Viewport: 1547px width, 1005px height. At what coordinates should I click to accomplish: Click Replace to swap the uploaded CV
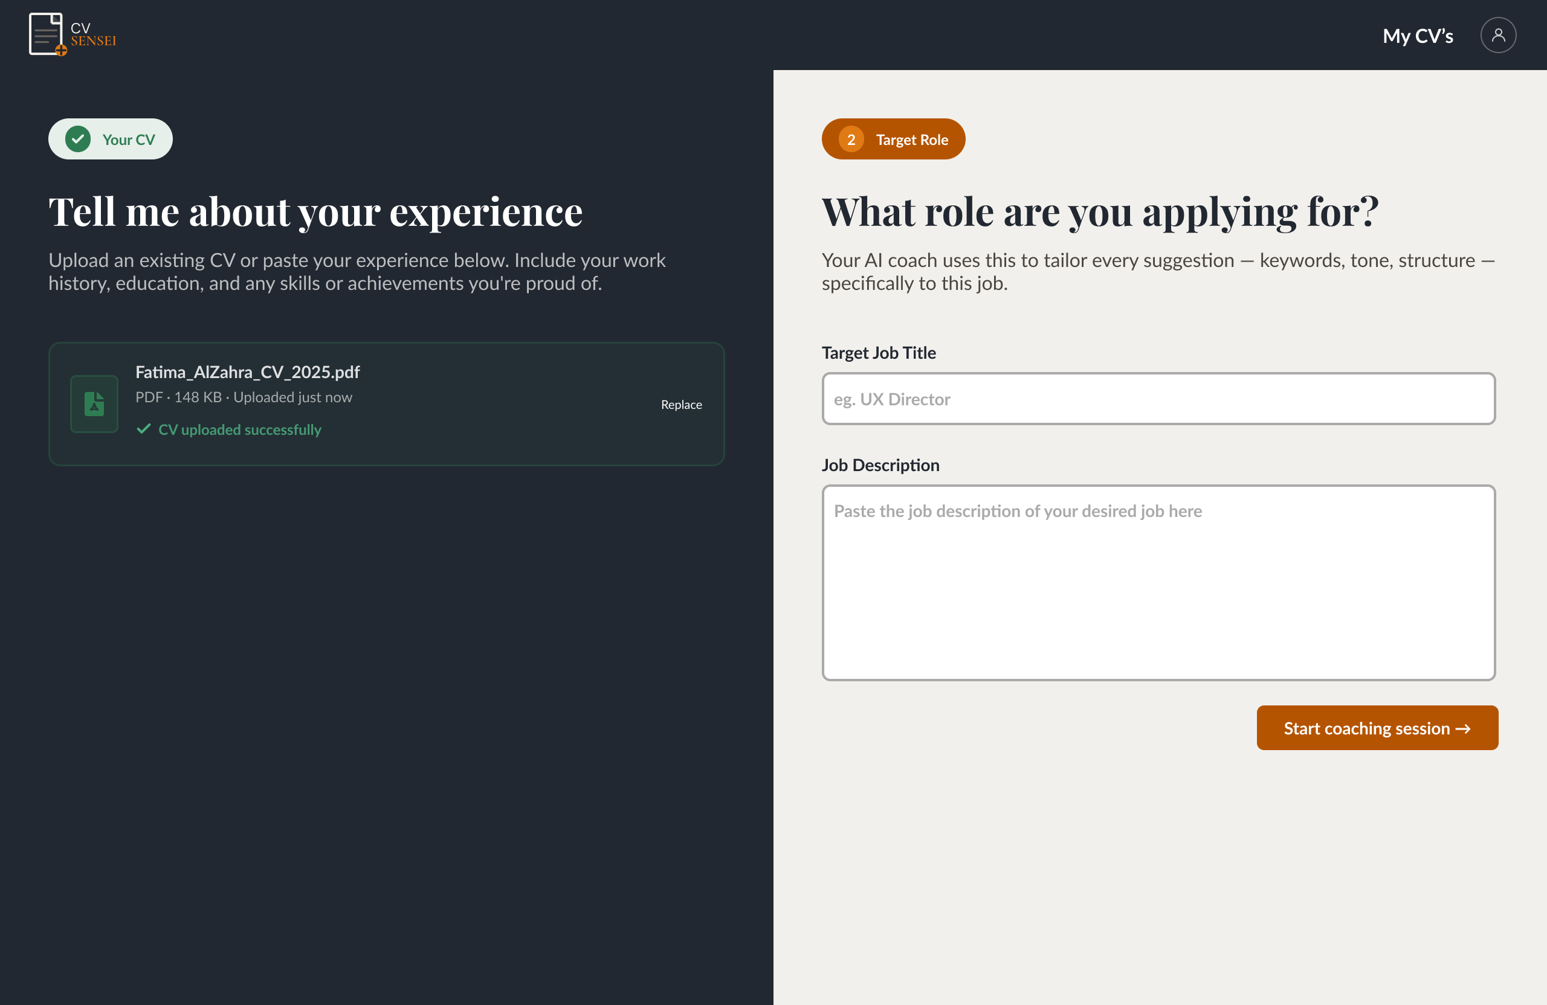(680, 403)
